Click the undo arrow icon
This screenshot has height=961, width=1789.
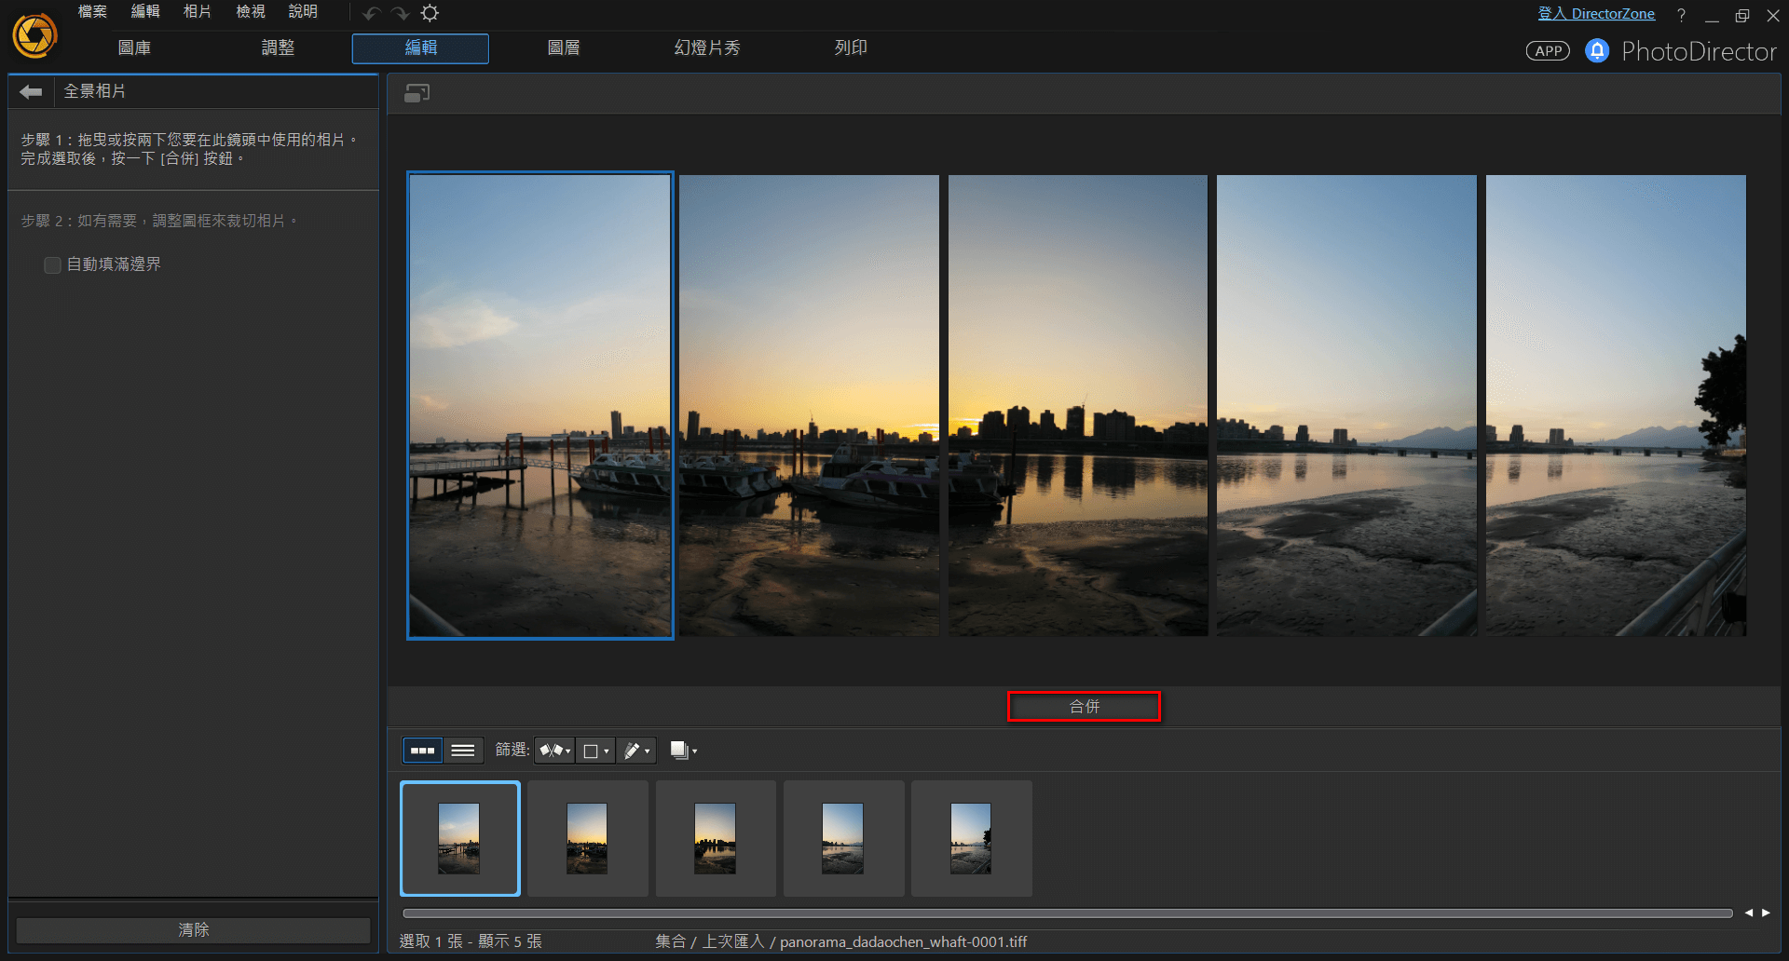tap(372, 13)
